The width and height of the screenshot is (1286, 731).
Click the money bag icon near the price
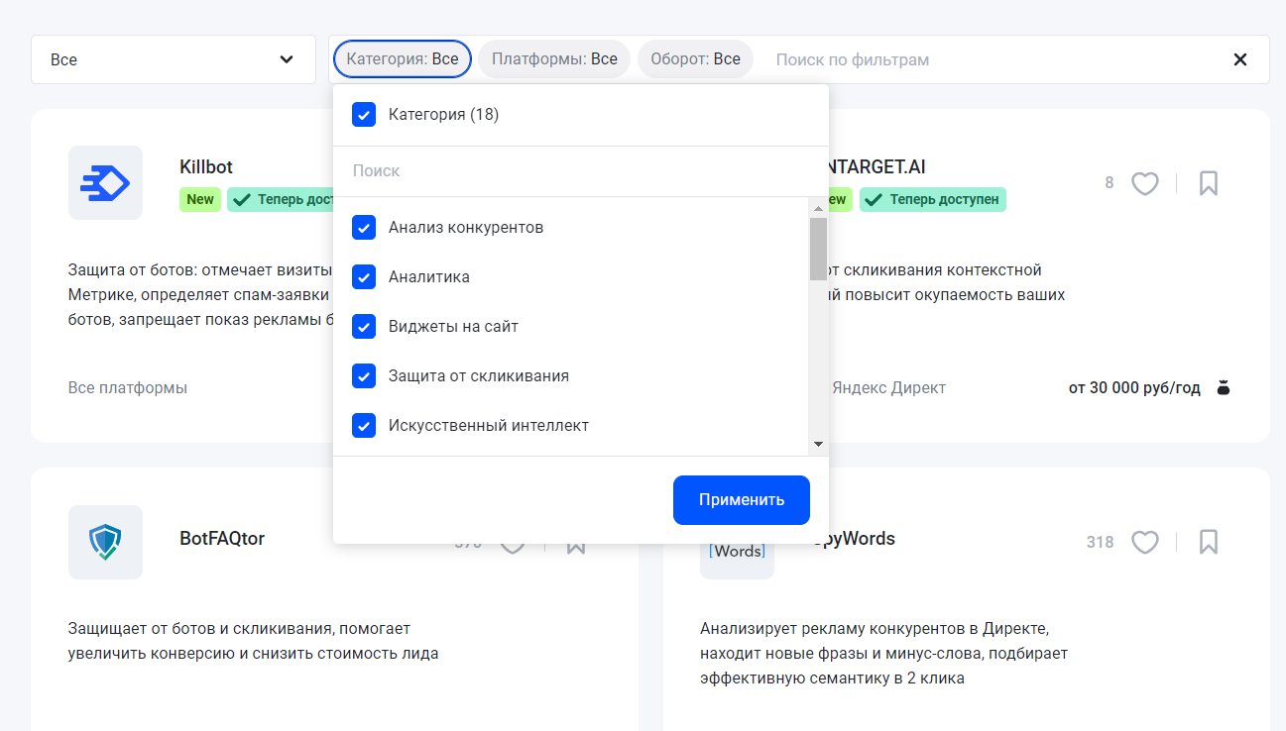(1224, 387)
